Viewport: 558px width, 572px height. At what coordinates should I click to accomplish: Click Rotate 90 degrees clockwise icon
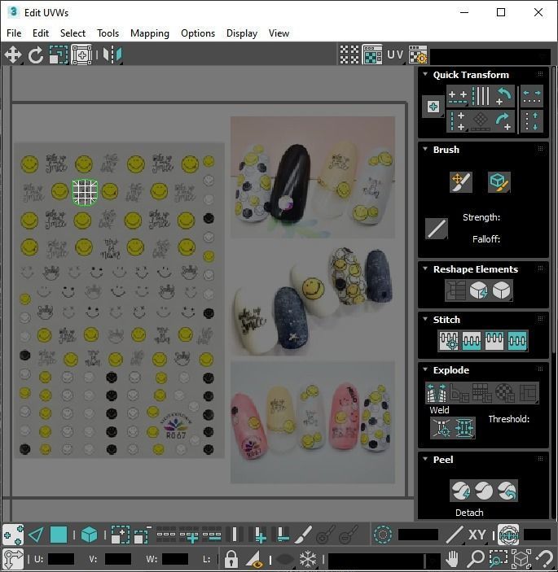503,121
